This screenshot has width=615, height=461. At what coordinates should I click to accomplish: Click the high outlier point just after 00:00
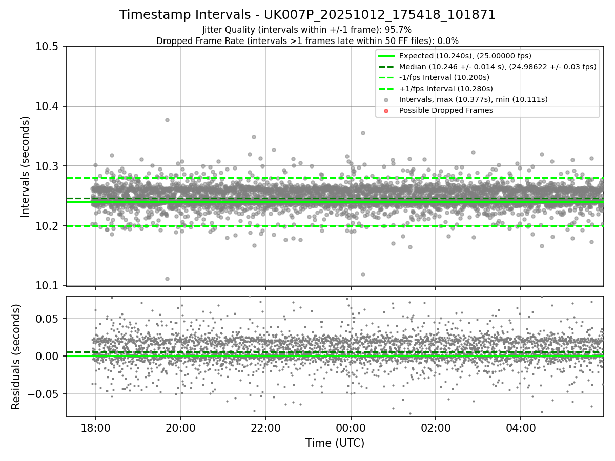pos(363,133)
